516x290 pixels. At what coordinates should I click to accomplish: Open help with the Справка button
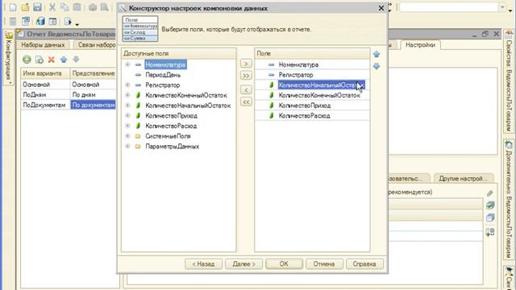pos(364,264)
